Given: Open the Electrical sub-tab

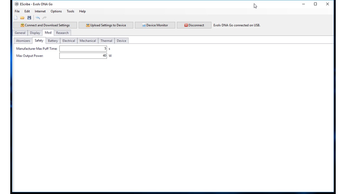Looking at the screenshot, I should tap(69, 41).
